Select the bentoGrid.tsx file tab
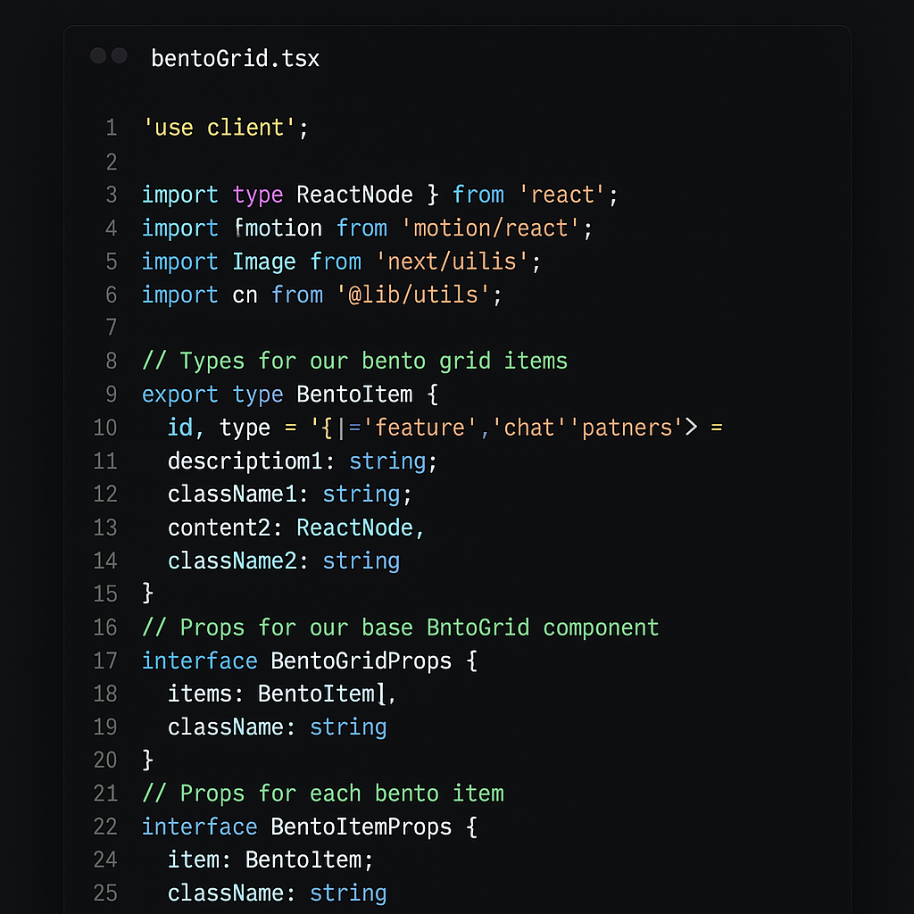Viewport: 914px width, 914px height. (x=235, y=59)
